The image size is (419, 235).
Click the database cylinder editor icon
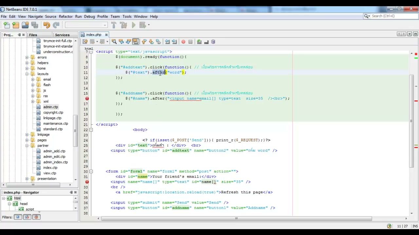coord(213,42)
